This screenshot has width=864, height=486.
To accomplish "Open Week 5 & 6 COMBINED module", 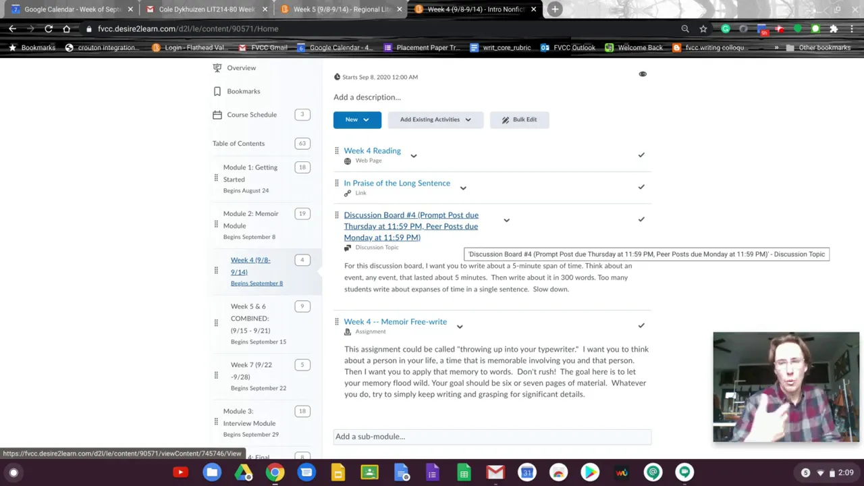I will (250, 319).
